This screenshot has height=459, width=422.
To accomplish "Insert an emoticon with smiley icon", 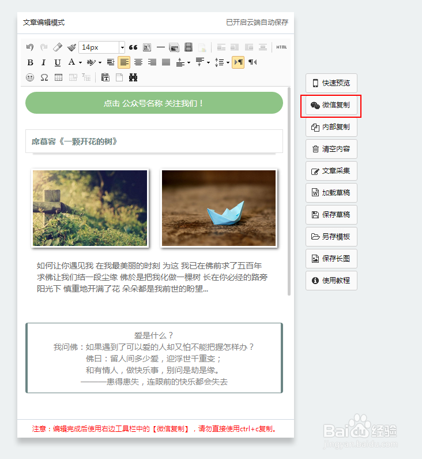I will [x=30, y=77].
